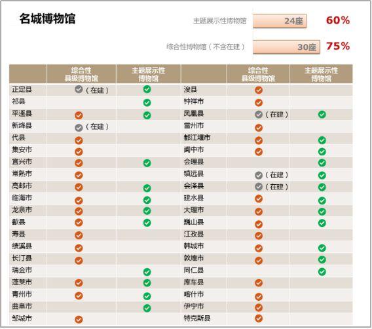The height and width of the screenshot is (329, 372).
Task: Click the orange check in 敦煌市 row
Action: coord(259,260)
